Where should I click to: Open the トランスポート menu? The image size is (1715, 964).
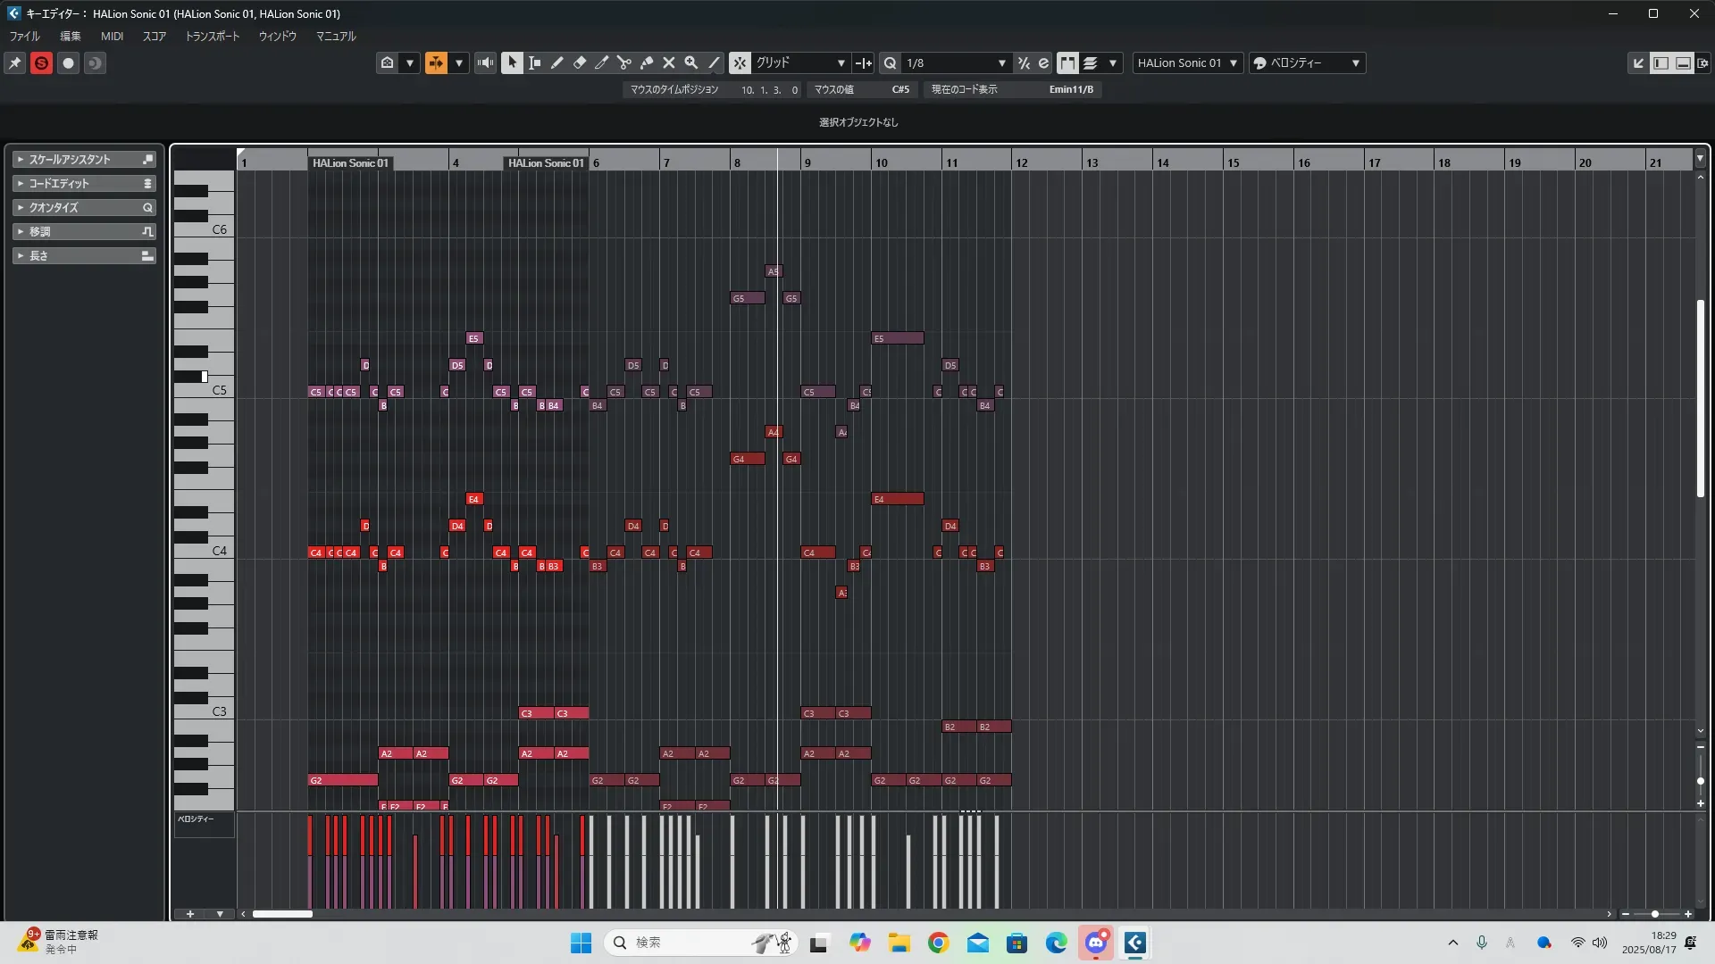(212, 36)
